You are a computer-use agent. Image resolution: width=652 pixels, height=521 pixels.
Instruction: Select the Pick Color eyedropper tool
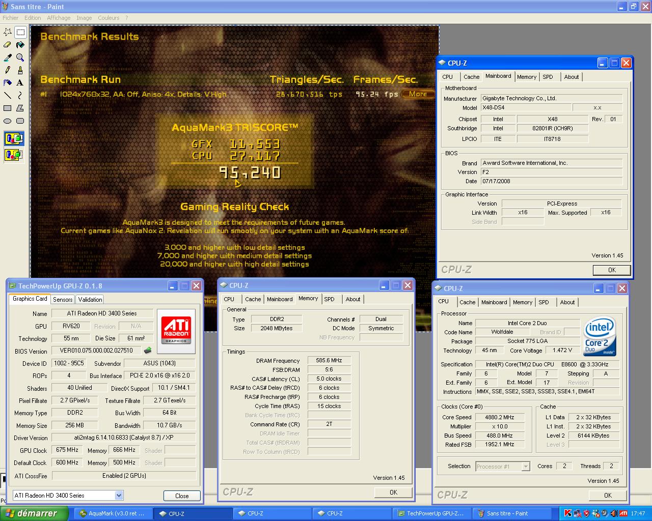tap(8, 57)
